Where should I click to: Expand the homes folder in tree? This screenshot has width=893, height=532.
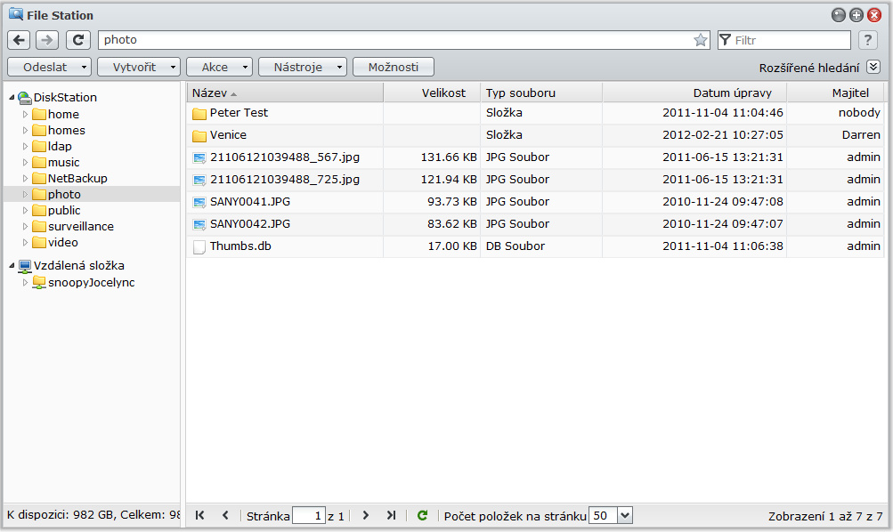point(25,130)
